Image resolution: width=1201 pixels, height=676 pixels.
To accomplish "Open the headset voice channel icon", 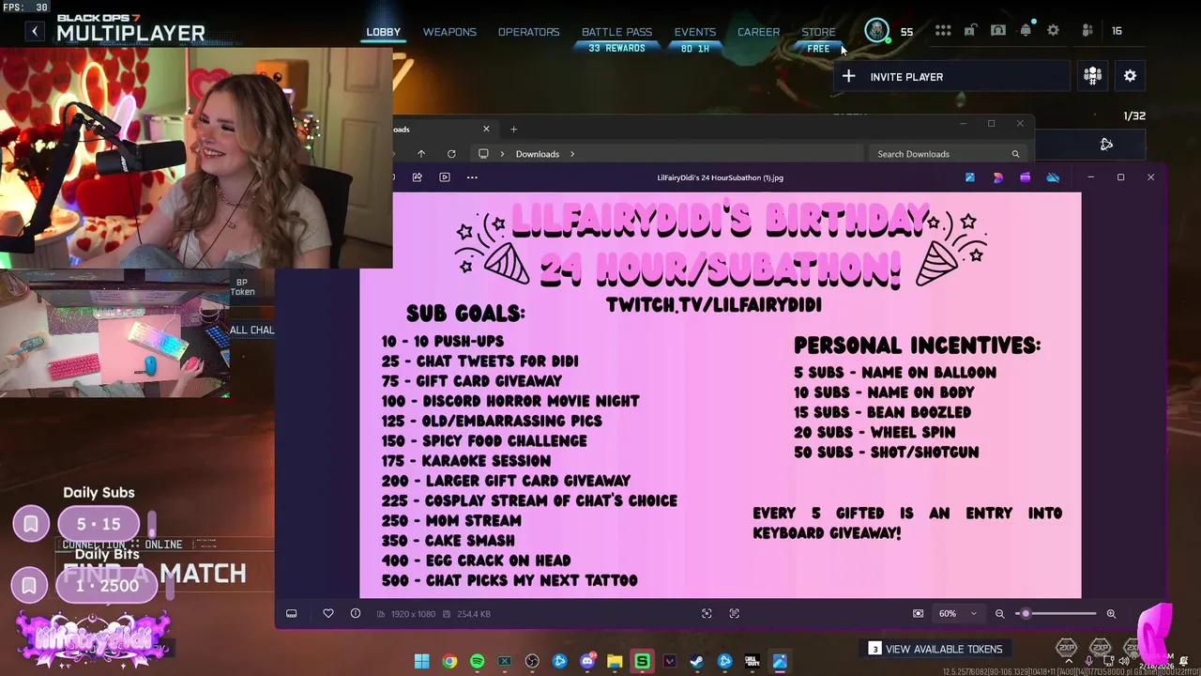I will point(998,31).
